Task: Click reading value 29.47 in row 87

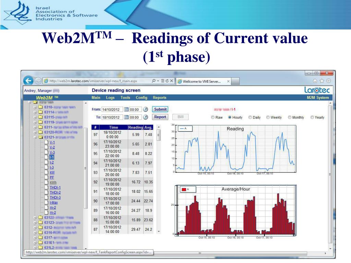Action: click(x=136, y=229)
